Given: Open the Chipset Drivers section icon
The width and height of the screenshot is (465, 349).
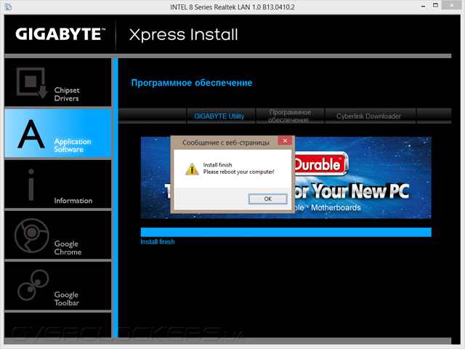Looking at the screenshot, I should tap(31, 83).
